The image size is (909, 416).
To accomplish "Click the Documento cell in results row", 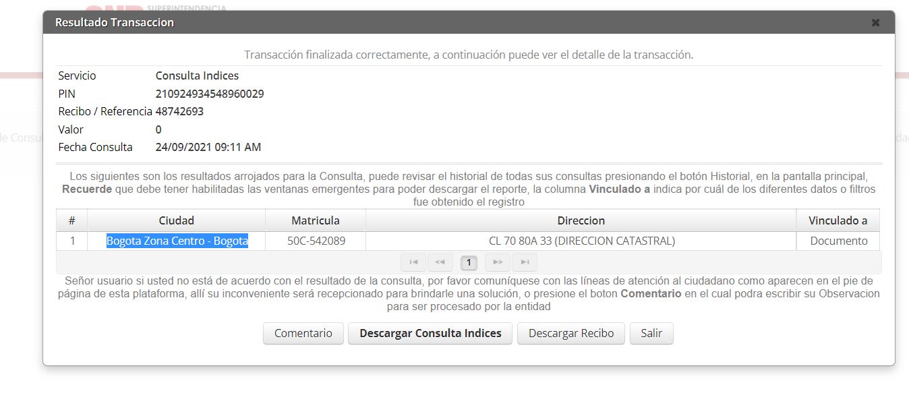I will click(838, 241).
